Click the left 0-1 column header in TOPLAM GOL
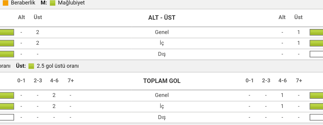 [21, 81]
